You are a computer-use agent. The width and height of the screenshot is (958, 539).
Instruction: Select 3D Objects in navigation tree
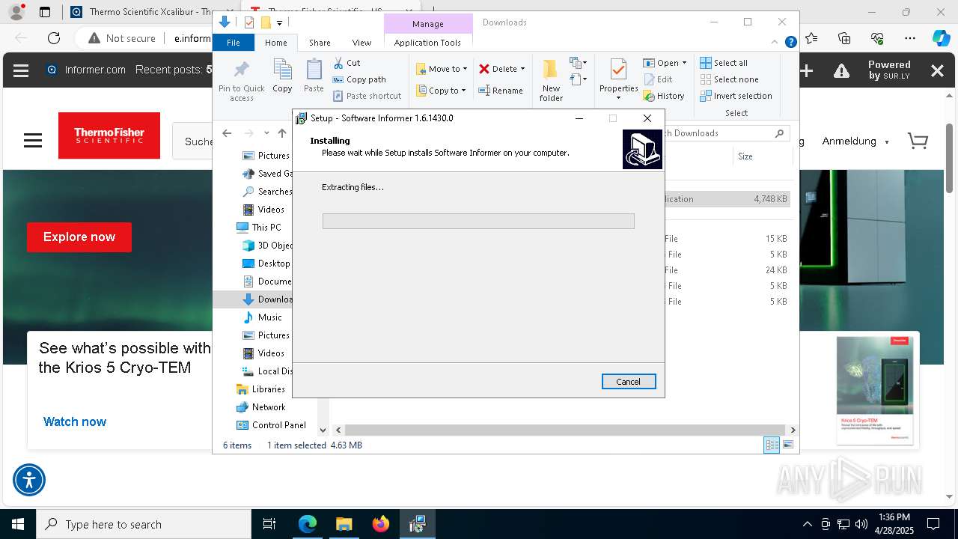267,246
